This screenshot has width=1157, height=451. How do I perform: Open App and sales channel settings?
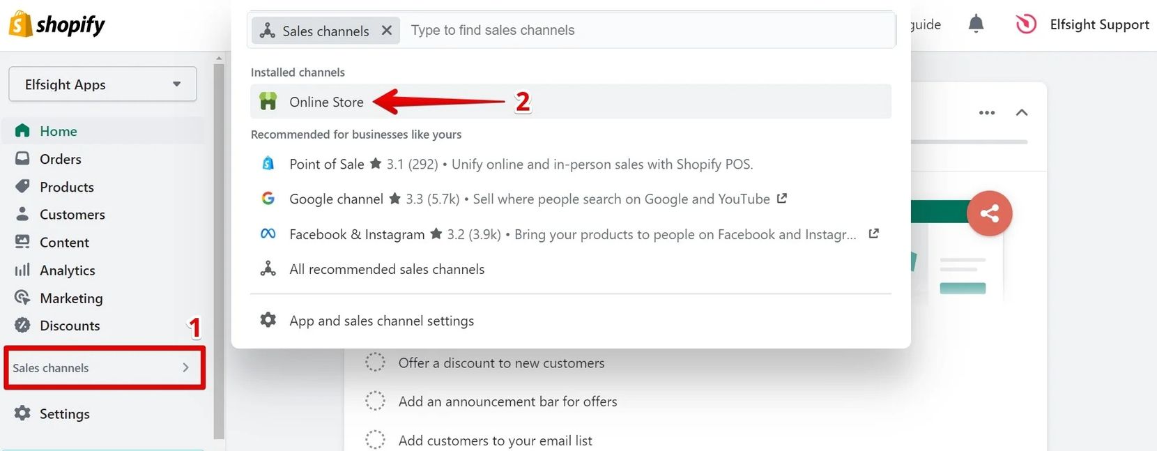(x=381, y=321)
